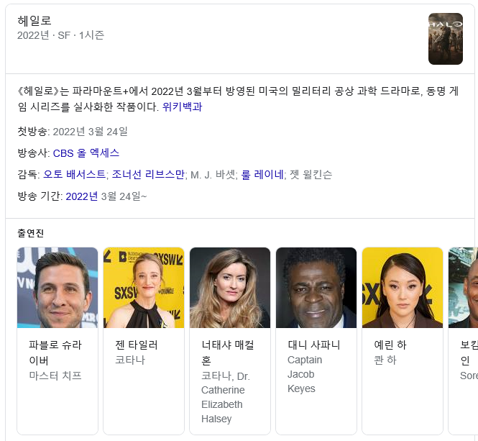Select 대니 사파니 cast photo
Screen dimensions: 478x441
point(316,288)
